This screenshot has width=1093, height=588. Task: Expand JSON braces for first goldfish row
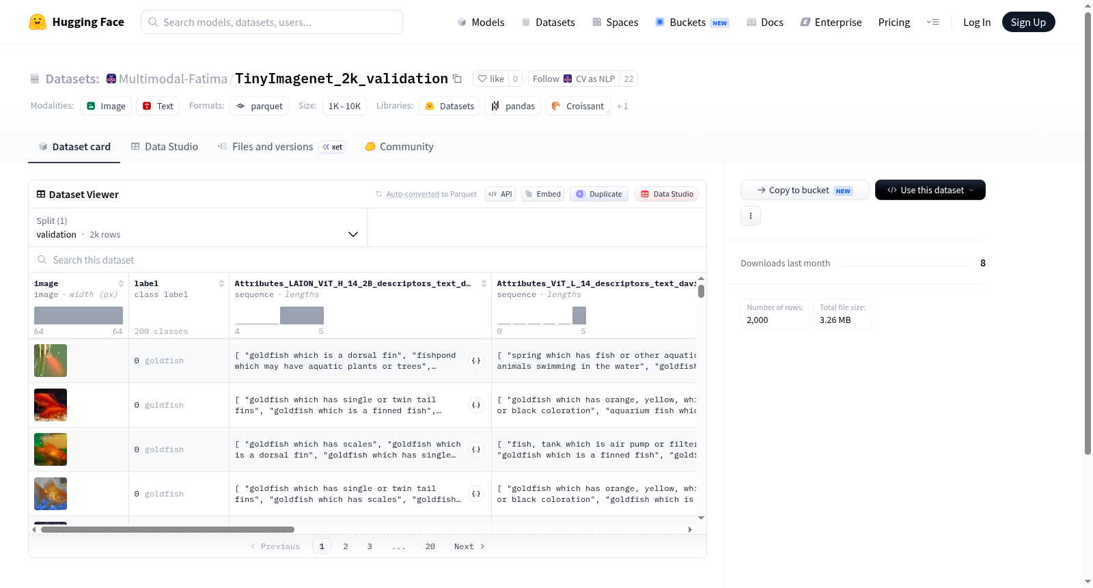(x=476, y=361)
